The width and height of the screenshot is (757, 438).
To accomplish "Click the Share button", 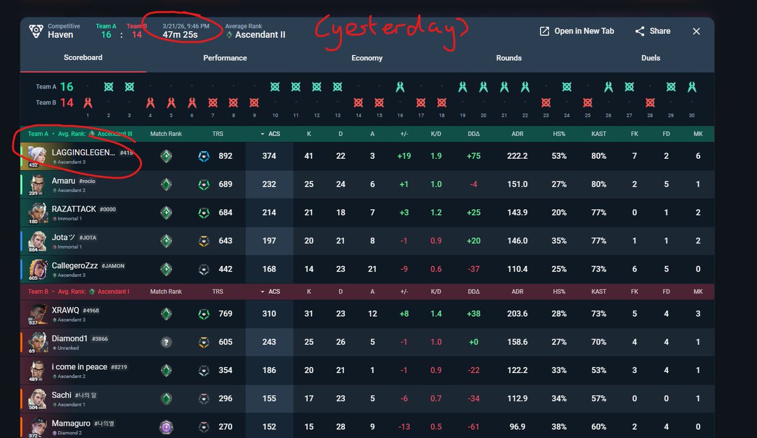I will pyautogui.click(x=653, y=31).
